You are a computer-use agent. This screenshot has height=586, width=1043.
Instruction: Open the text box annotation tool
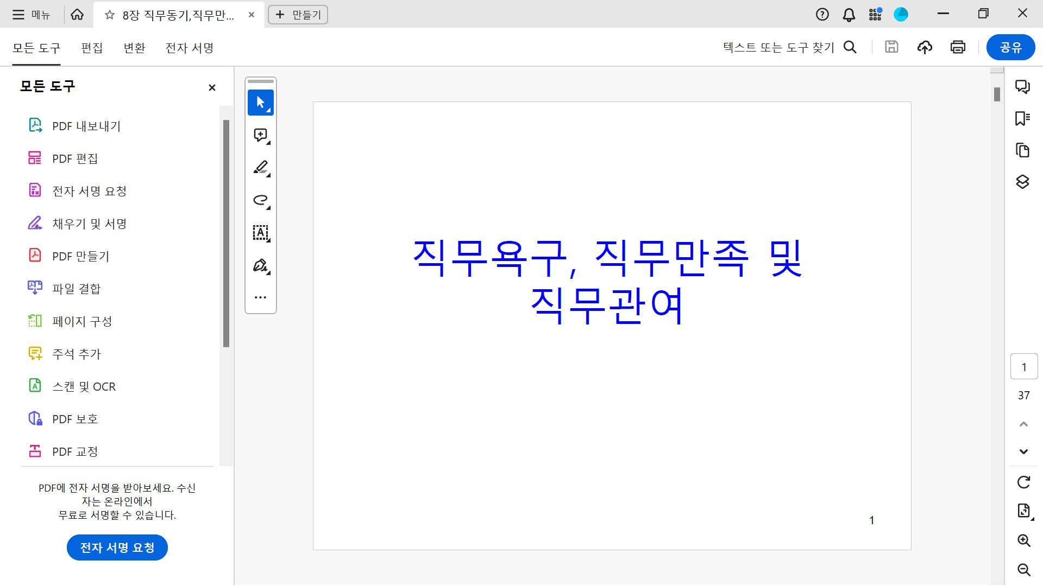260,233
